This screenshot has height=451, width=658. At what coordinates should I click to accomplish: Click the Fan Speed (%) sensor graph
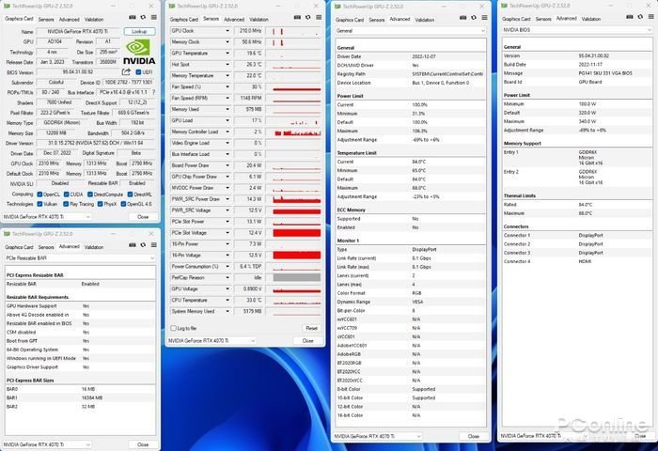click(x=297, y=86)
